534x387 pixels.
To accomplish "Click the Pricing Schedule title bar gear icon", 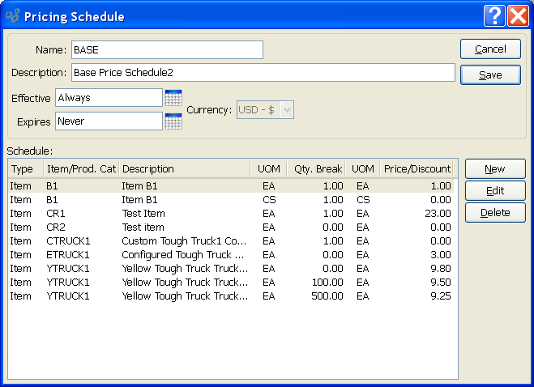I will pyautogui.click(x=13, y=16).
